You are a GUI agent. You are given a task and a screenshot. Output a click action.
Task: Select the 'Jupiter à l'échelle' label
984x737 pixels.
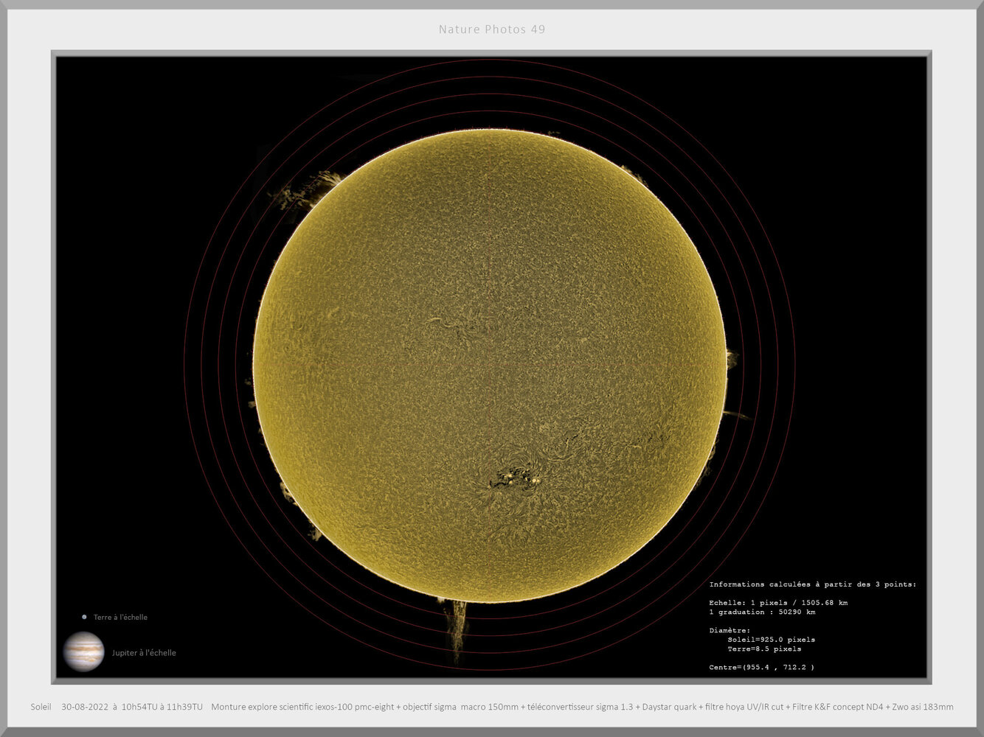[x=144, y=652]
